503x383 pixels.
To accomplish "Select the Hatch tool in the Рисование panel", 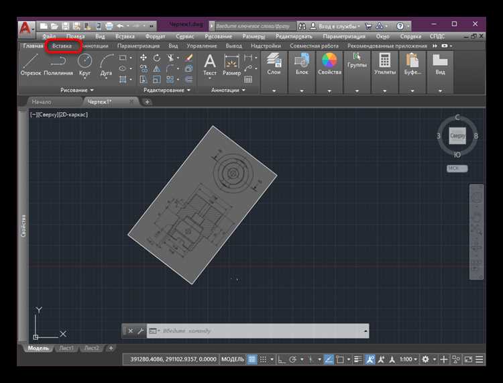I will 123,79.
